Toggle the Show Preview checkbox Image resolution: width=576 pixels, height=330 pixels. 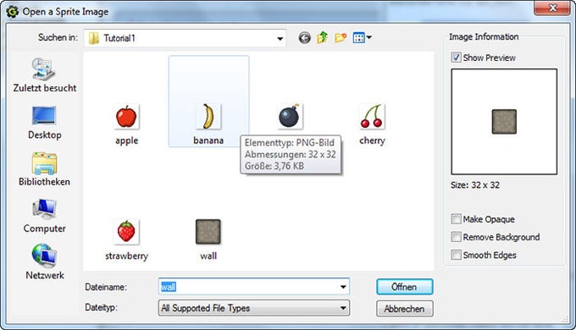click(456, 58)
